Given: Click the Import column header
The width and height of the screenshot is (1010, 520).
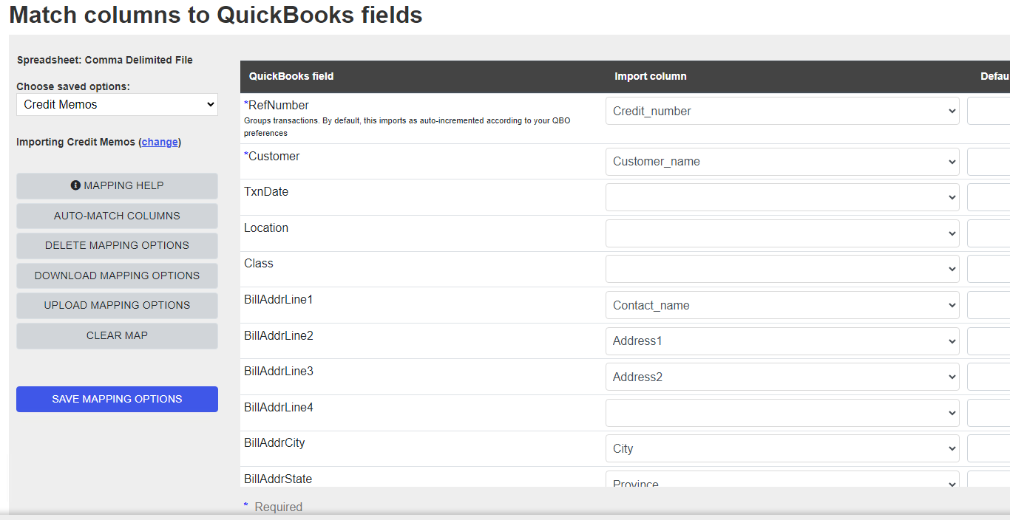Looking at the screenshot, I should (651, 76).
